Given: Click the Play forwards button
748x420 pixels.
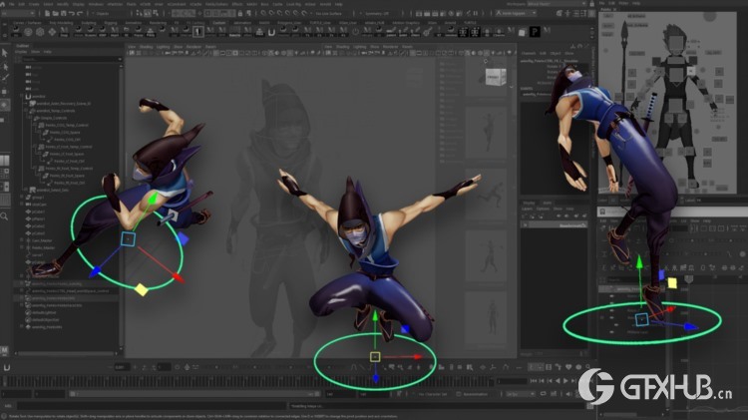Looking at the screenshot, I should point(565,381).
